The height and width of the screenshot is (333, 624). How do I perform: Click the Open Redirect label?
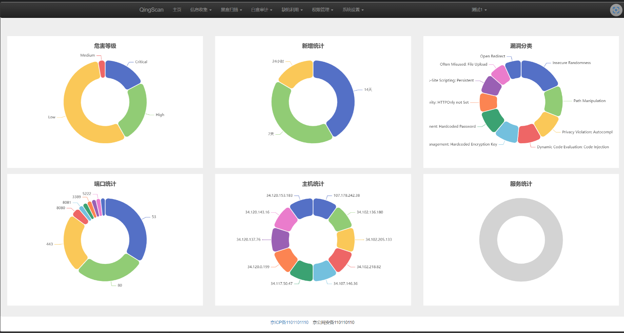click(x=492, y=56)
